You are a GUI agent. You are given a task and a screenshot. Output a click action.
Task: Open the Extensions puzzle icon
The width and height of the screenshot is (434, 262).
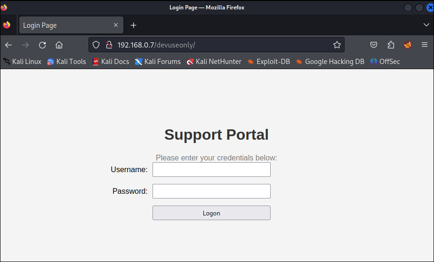391,45
